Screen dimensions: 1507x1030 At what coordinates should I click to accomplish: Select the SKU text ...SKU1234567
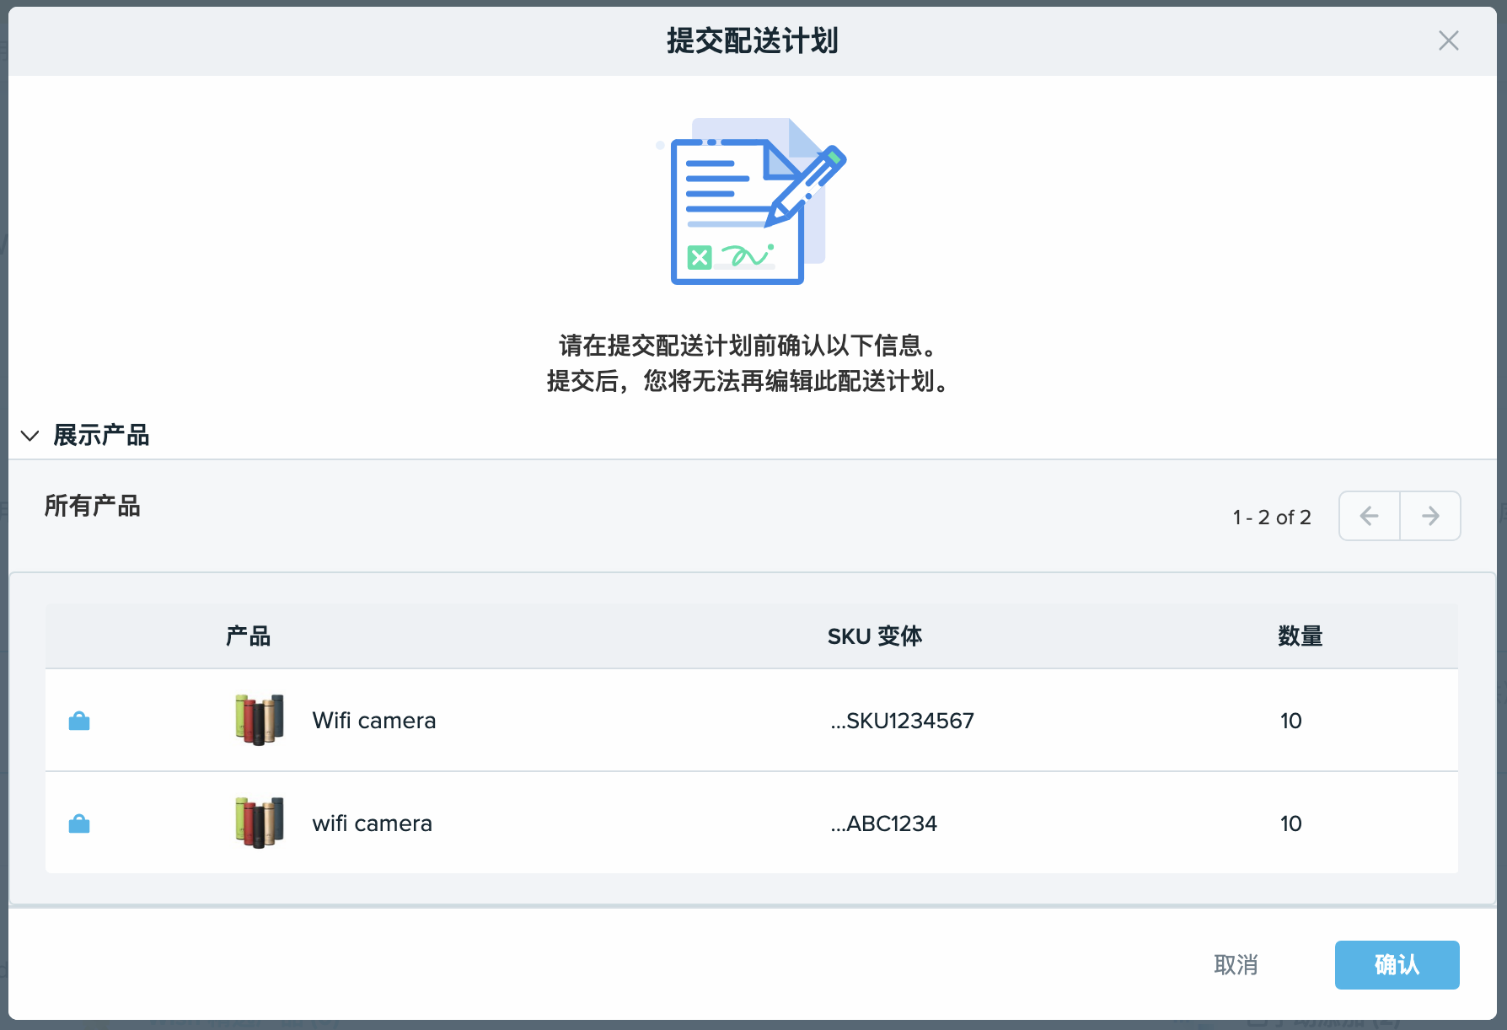click(x=902, y=721)
